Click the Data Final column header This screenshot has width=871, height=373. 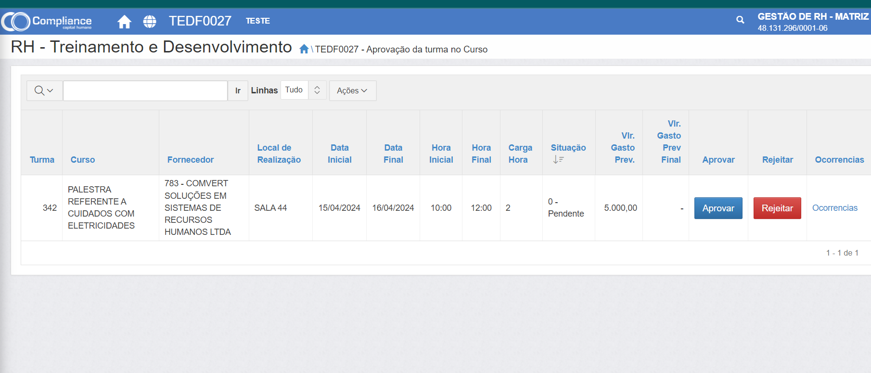393,154
